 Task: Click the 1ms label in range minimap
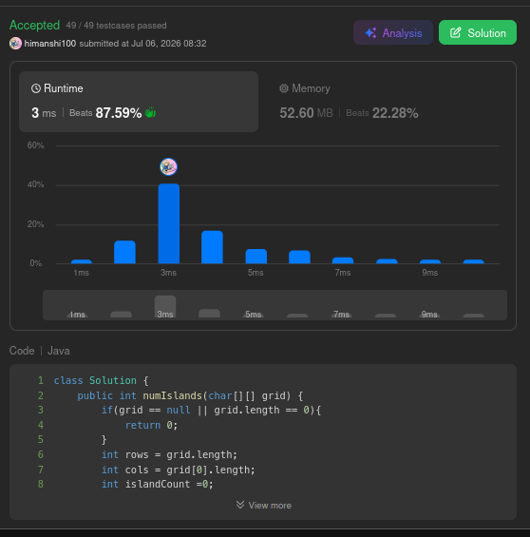[77, 315]
